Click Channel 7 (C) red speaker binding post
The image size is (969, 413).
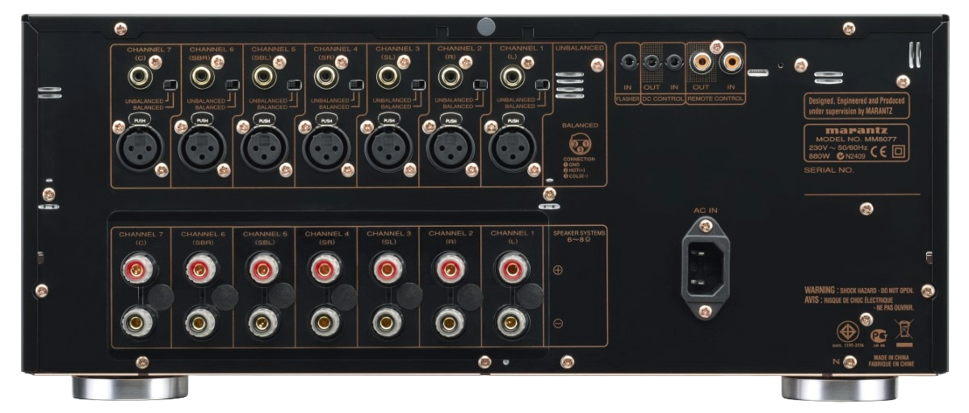coord(136,267)
